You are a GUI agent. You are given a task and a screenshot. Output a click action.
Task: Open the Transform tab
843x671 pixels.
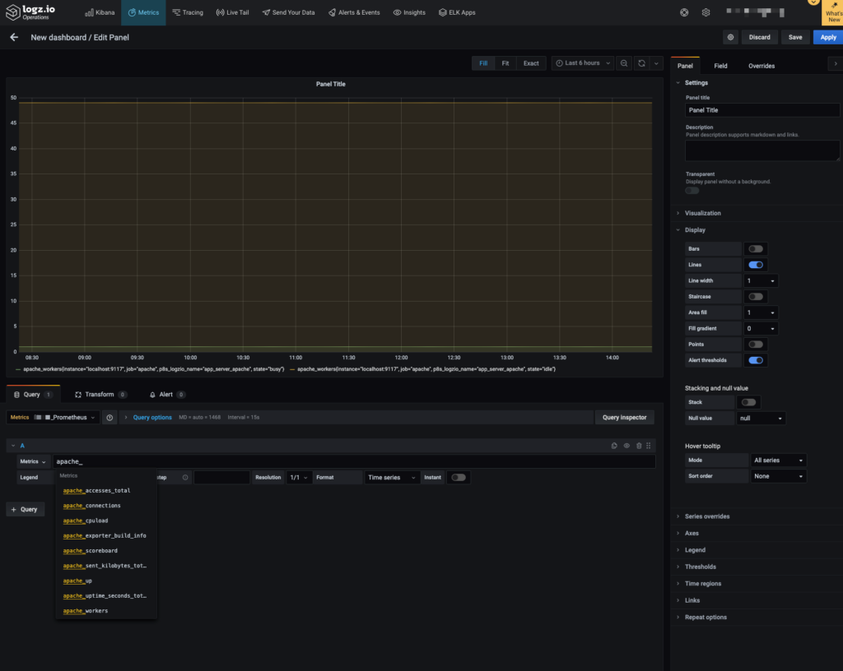point(100,395)
